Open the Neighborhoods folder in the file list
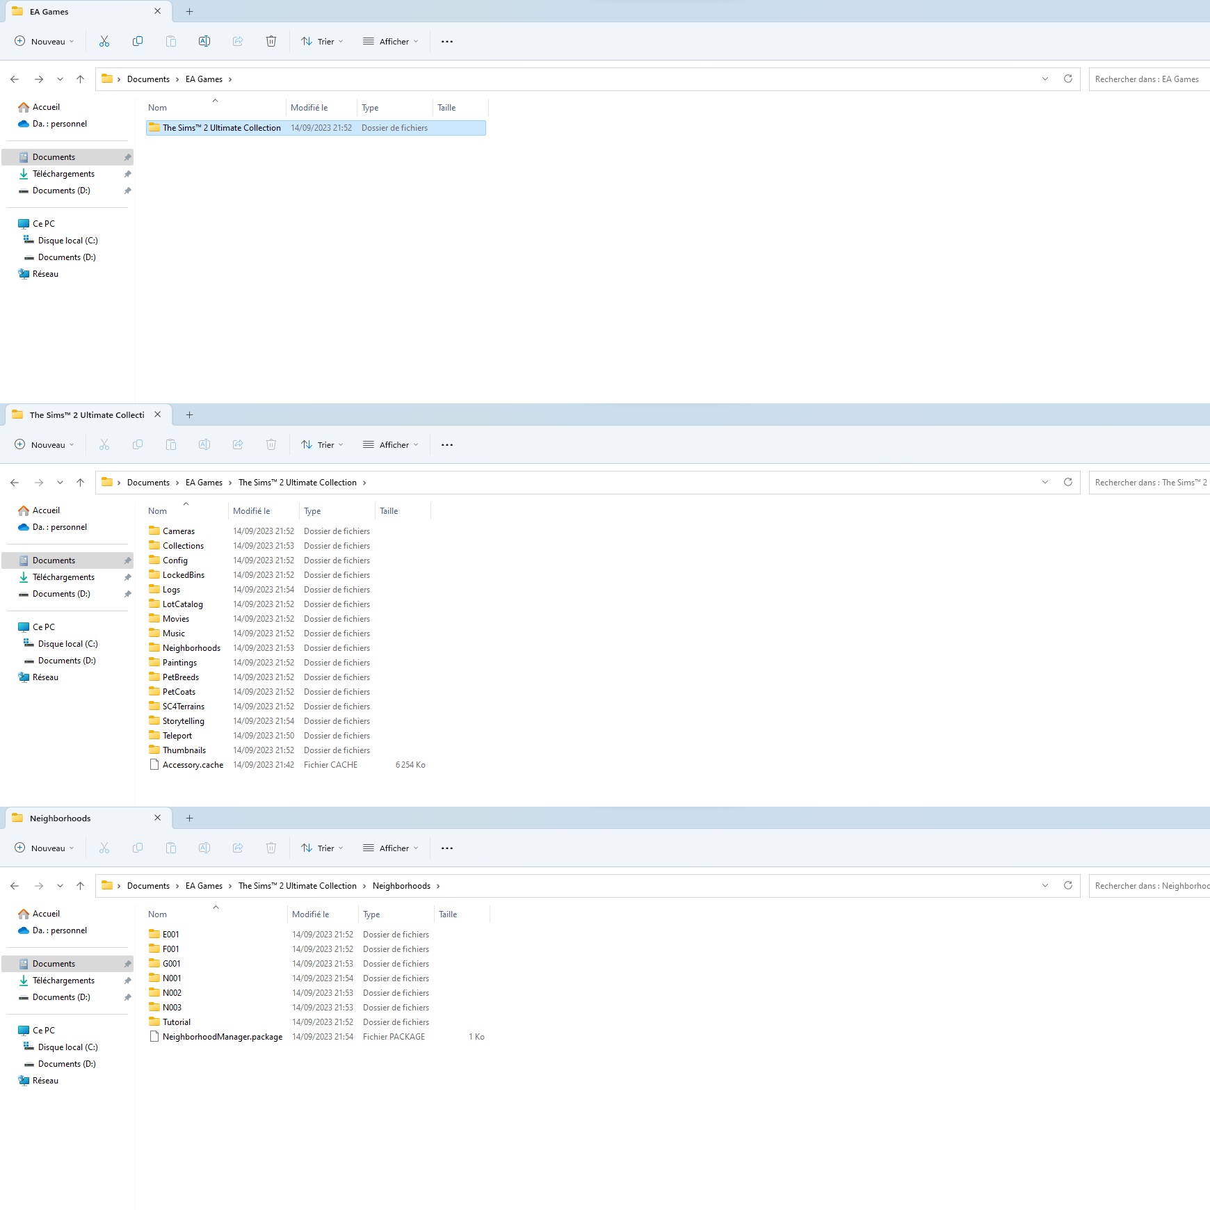Screen dimensions: 1210x1210 click(x=191, y=648)
